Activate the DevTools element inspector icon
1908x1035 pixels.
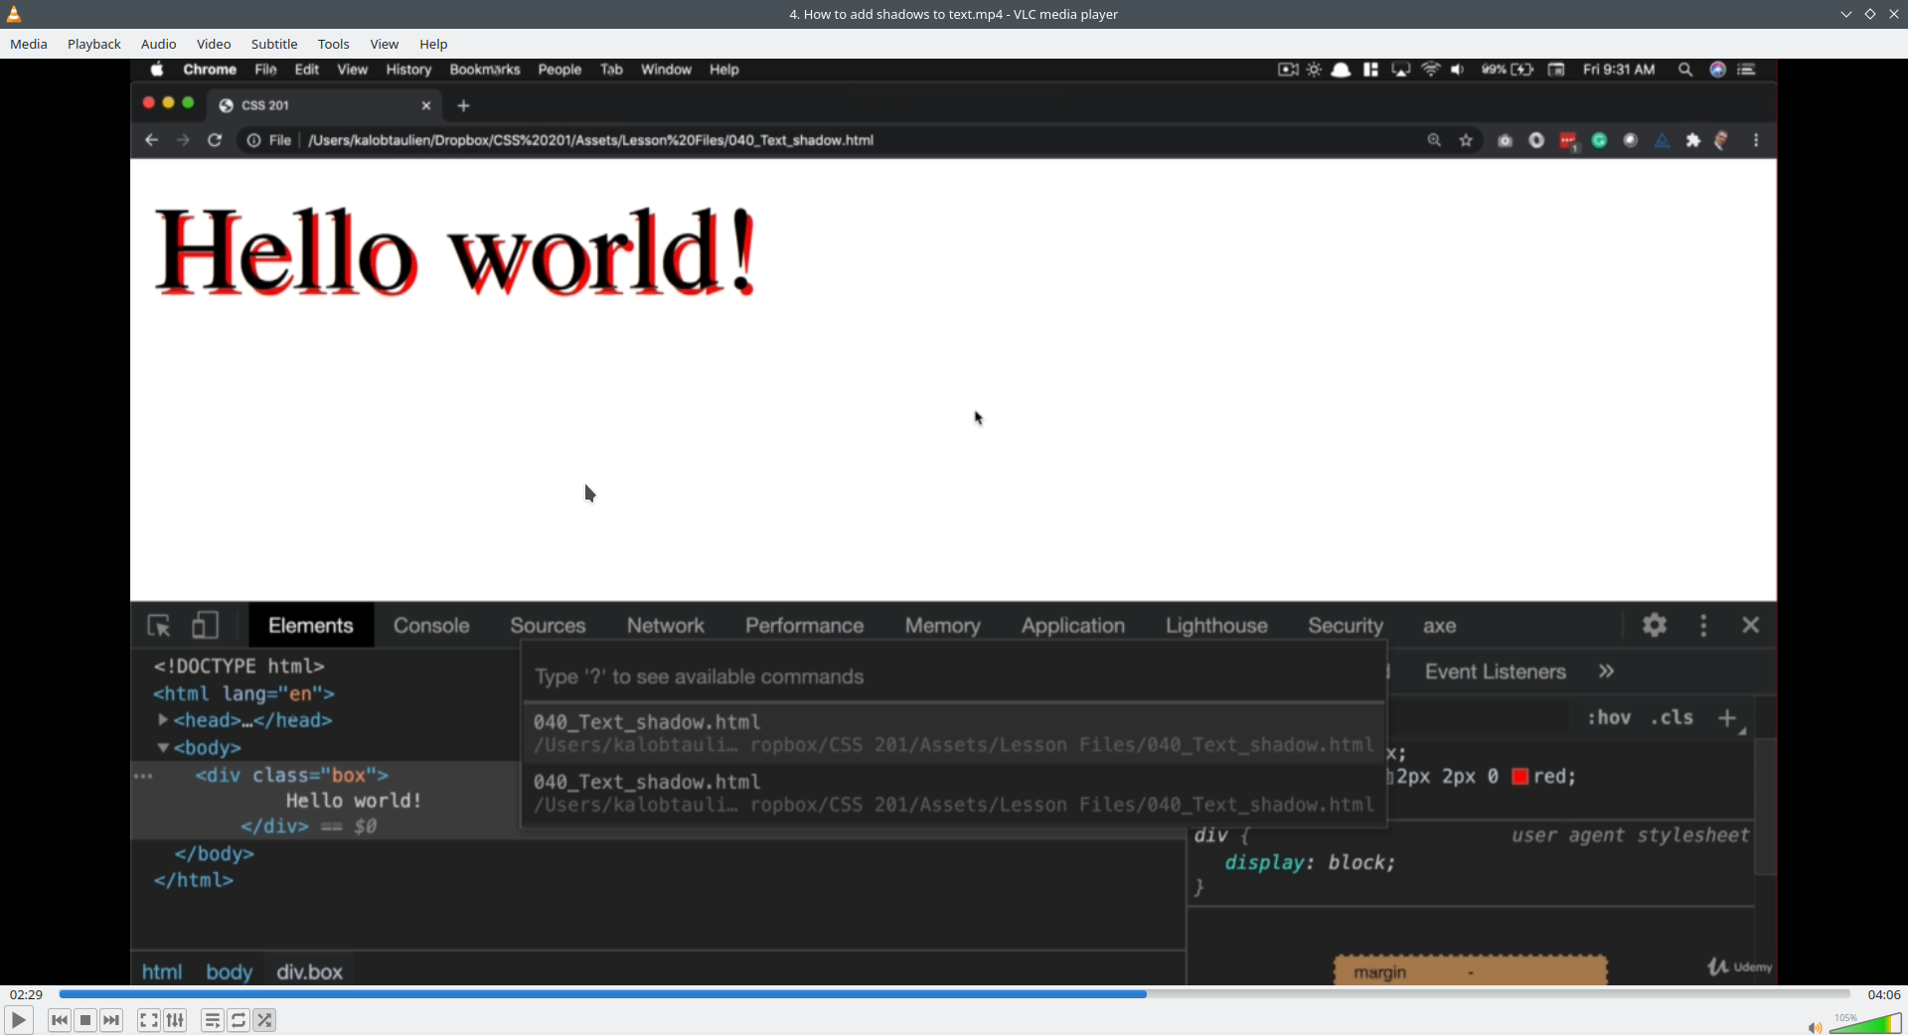click(x=159, y=626)
